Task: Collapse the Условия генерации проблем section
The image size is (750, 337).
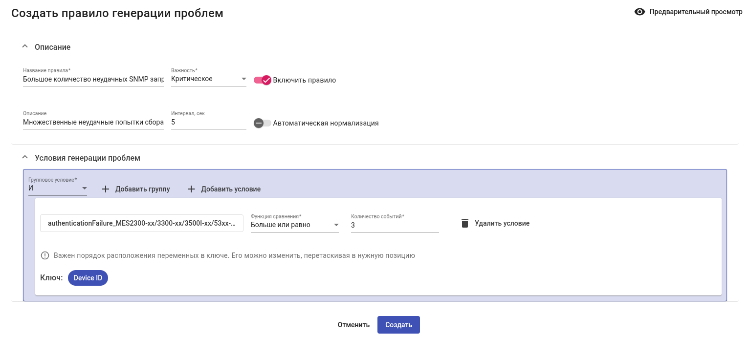Action: (25, 158)
